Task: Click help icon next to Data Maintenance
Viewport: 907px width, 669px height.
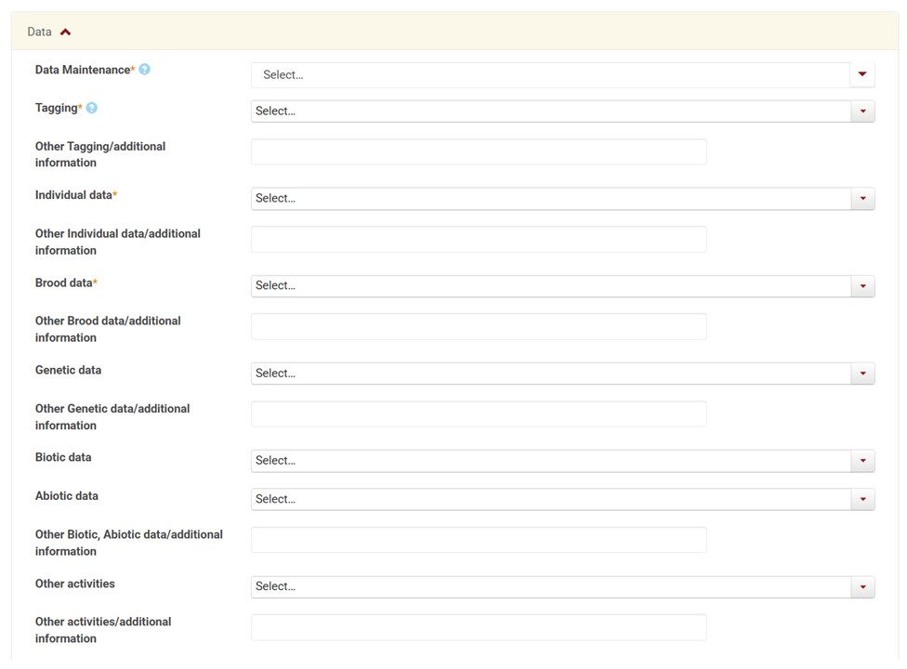Action: point(145,70)
